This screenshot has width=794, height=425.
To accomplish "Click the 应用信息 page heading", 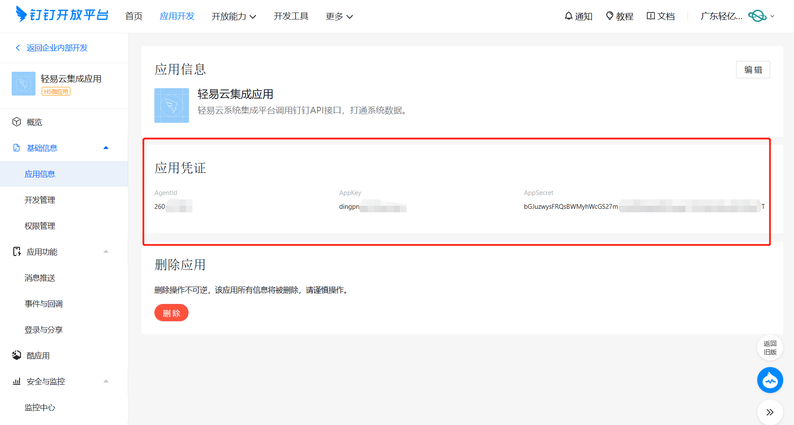I will [x=180, y=69].
